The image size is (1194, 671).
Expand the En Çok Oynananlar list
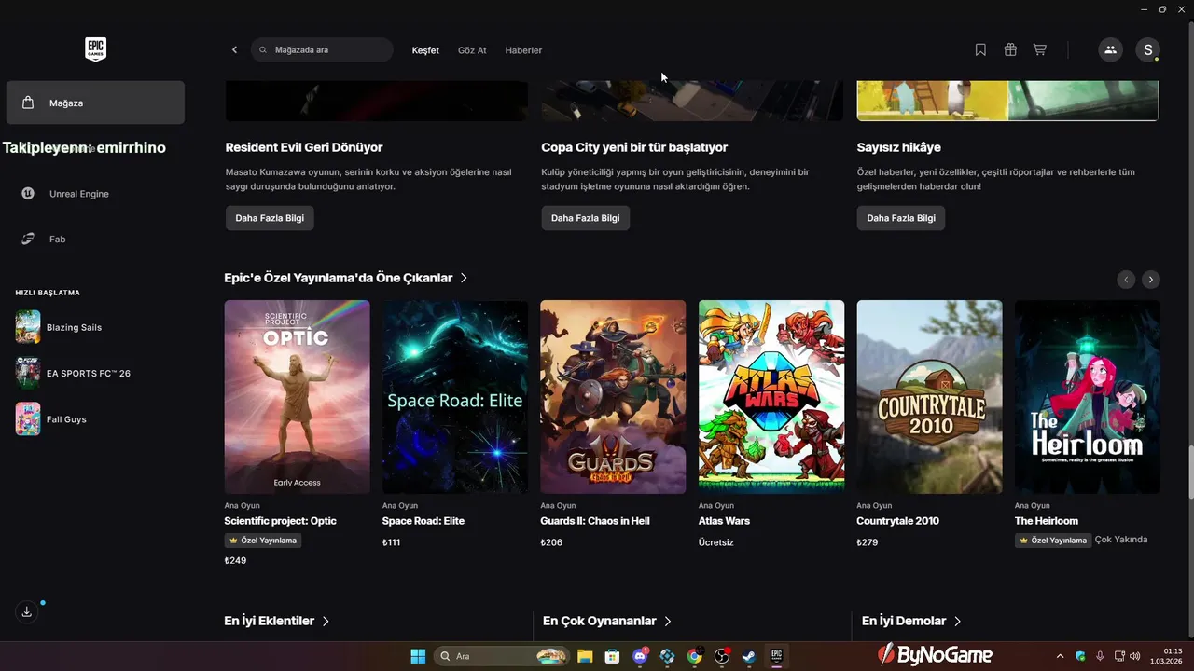607,621
